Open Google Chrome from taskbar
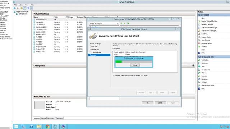 pos(47,126)
